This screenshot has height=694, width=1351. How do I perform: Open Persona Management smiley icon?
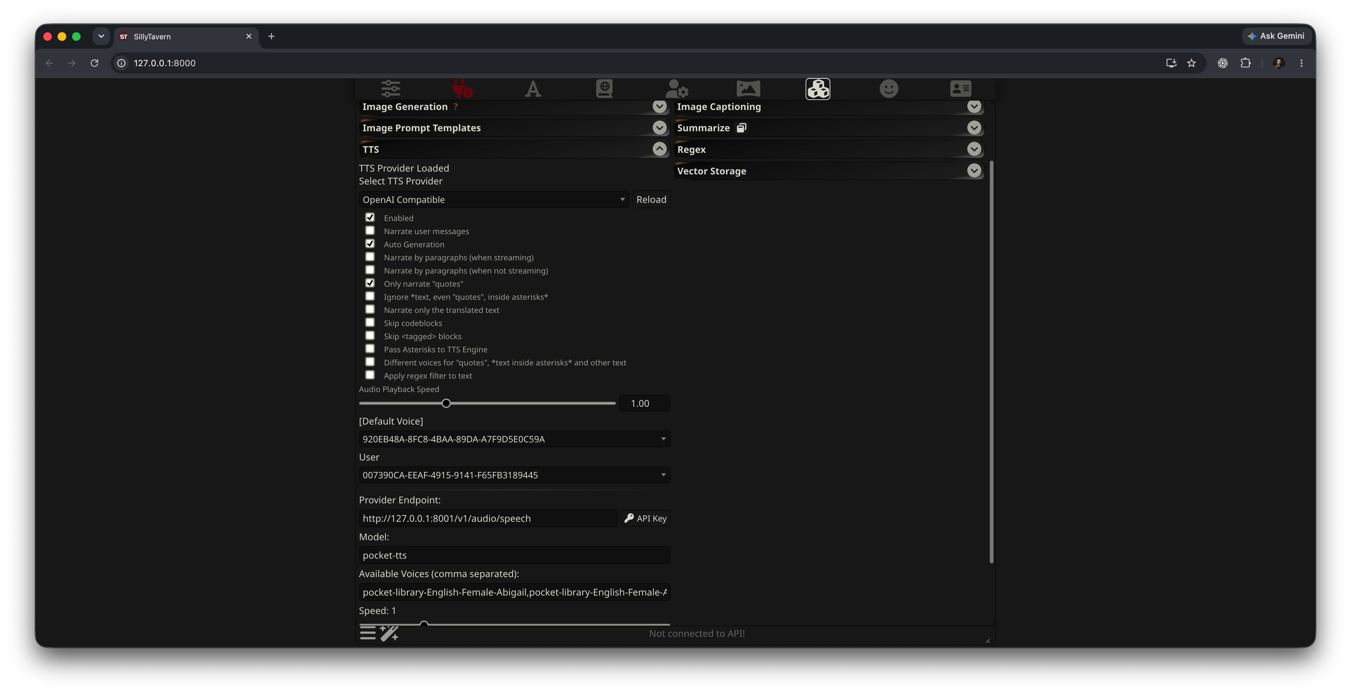coord(889,89)
